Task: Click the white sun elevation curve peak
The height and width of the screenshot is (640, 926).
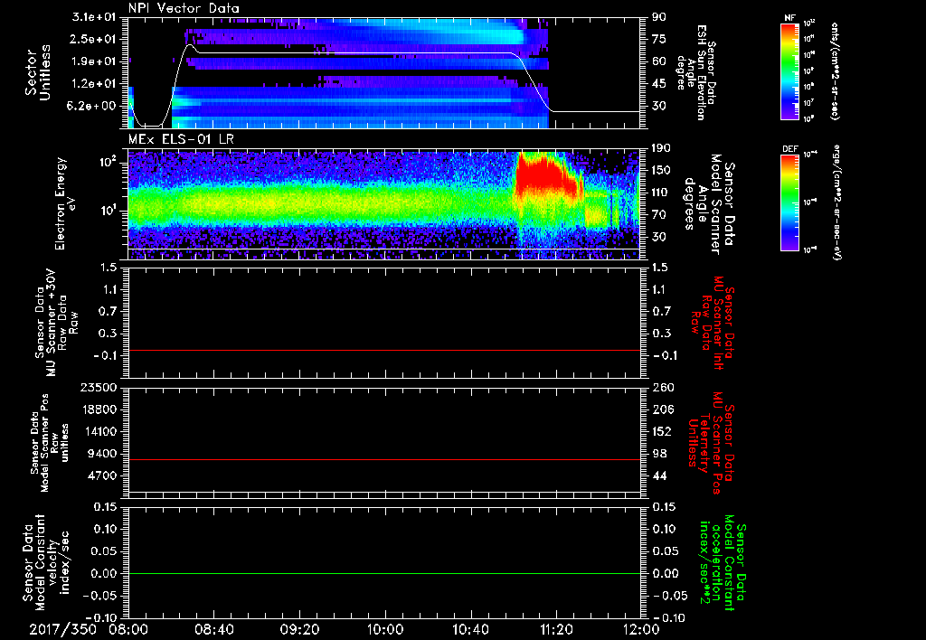Action: click(190, 45)
